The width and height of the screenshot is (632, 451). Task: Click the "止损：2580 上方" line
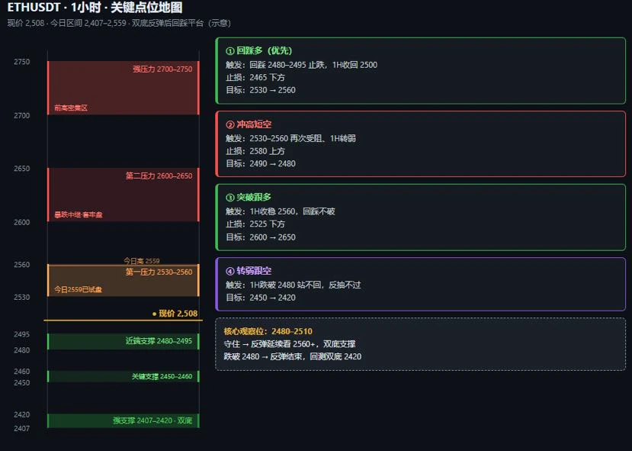click(255, 151)
